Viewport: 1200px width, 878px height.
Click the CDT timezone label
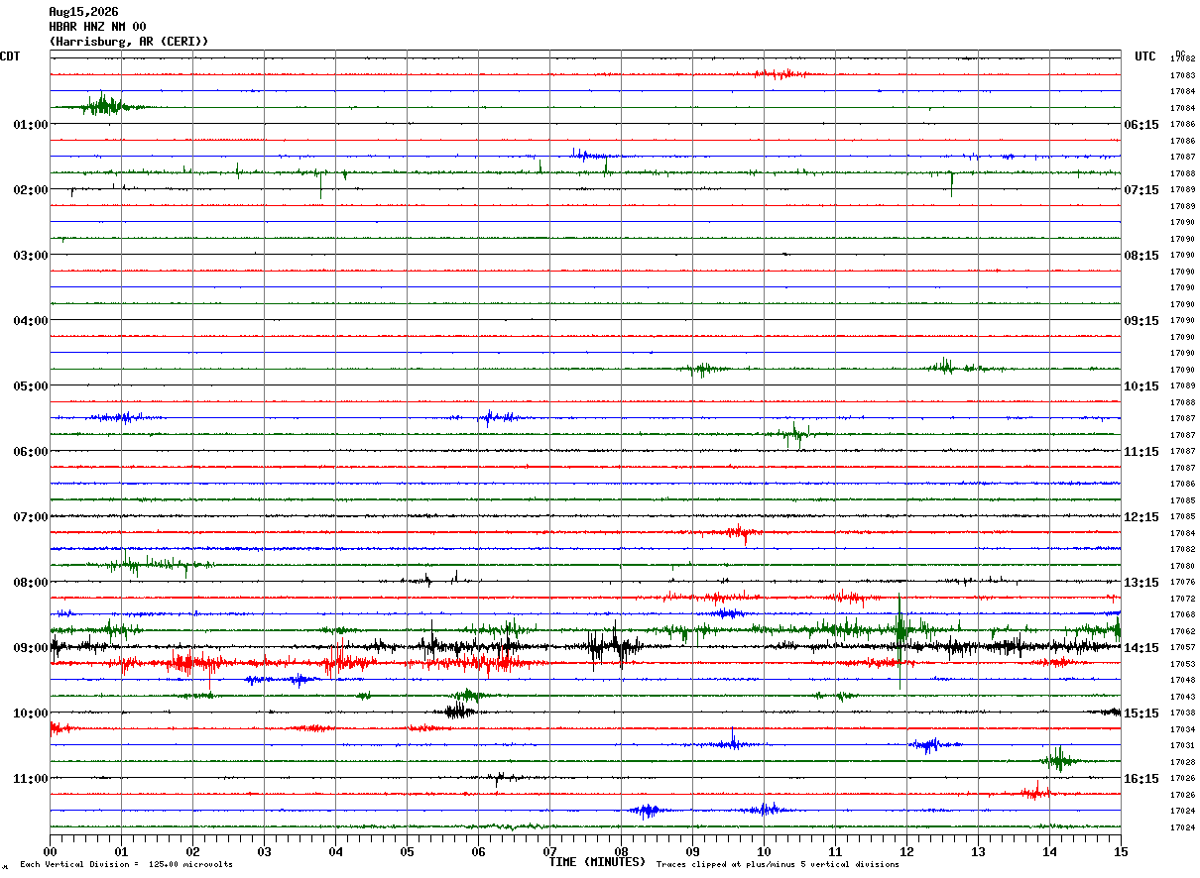point(10,56)
